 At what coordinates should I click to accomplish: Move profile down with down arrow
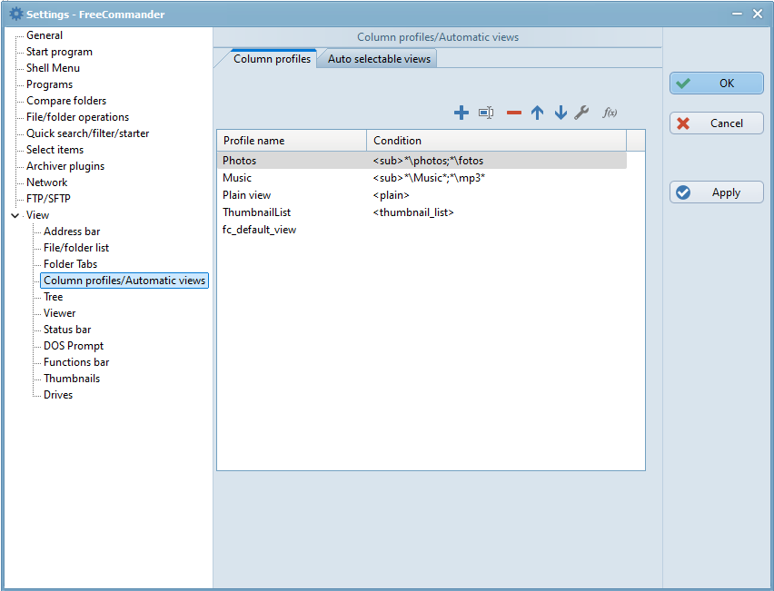point(561,113)
